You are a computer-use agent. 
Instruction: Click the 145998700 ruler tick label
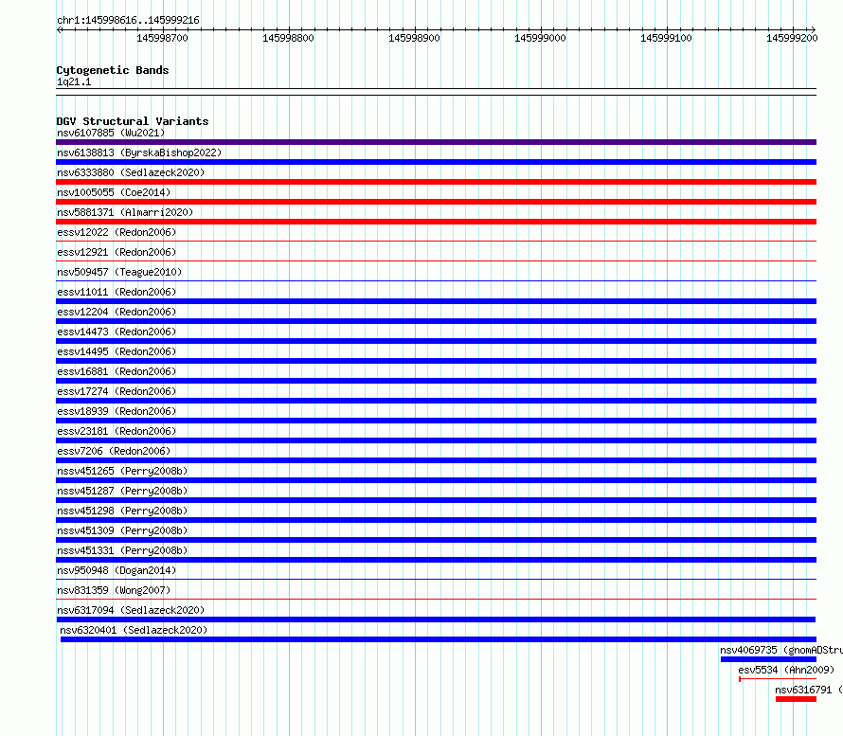(x=162, y=38)
